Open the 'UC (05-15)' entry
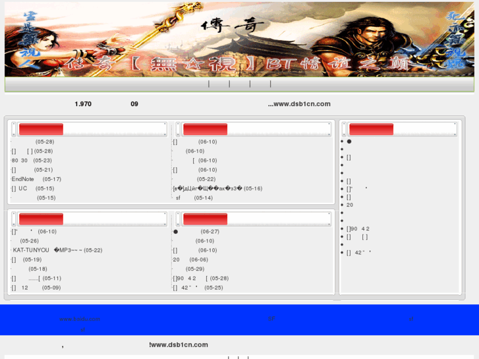The width and height of the screenshot is (479, 359). click(x=33, y=188)
